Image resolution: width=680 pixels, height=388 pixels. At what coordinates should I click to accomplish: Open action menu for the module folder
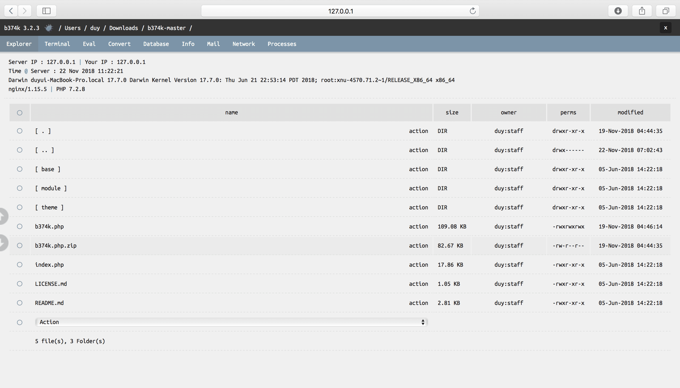[418, 188]
